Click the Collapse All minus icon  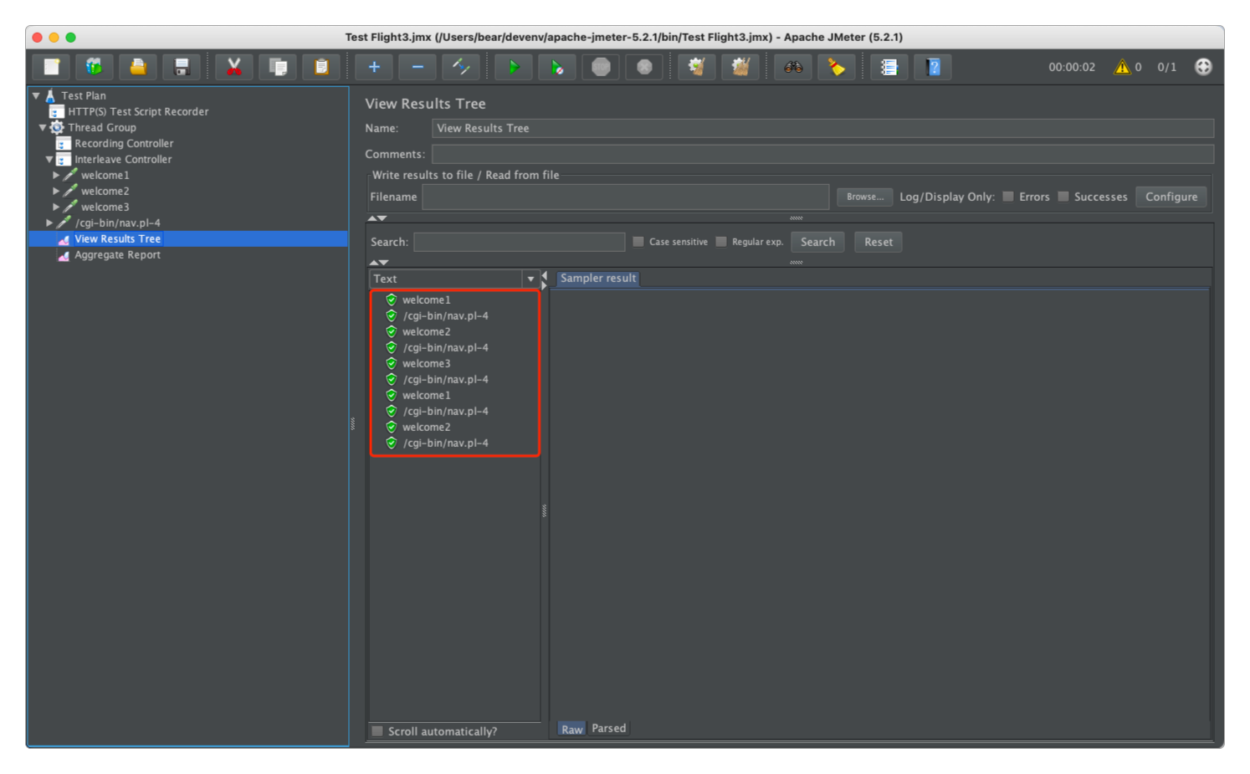[418, 67]
